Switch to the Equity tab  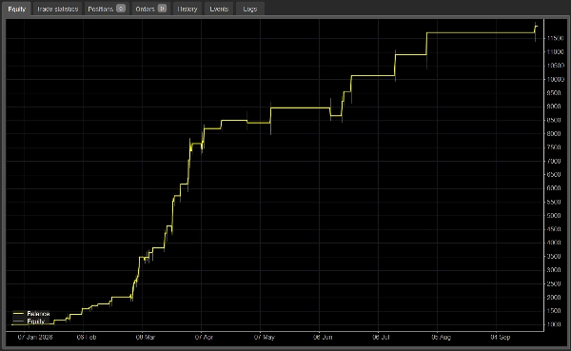[x=17, y=10]
